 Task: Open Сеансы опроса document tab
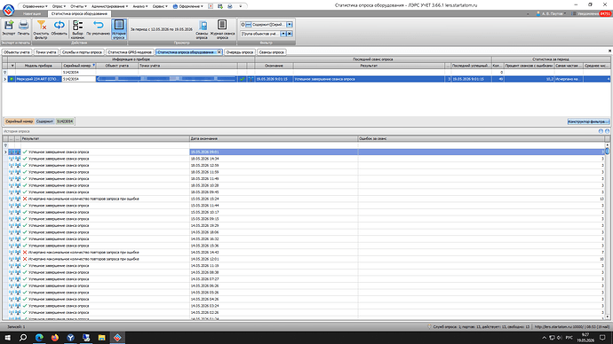(271, 52)
